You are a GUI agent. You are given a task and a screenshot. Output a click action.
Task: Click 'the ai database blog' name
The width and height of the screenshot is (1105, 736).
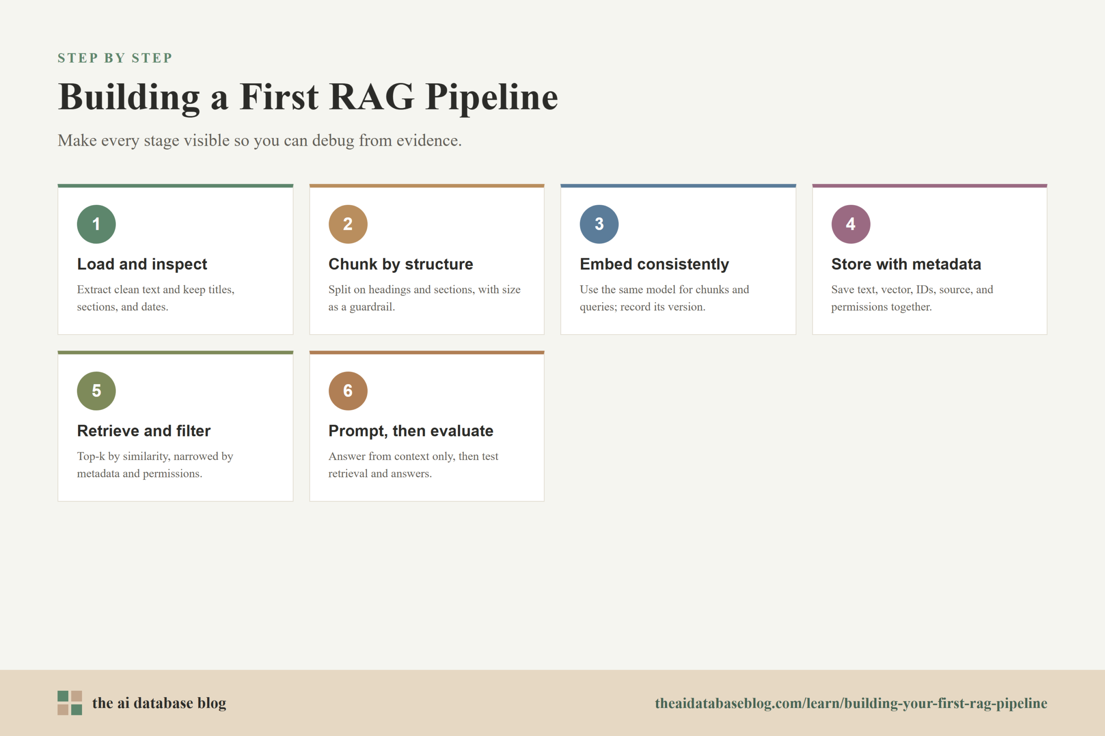pos(159,703)
